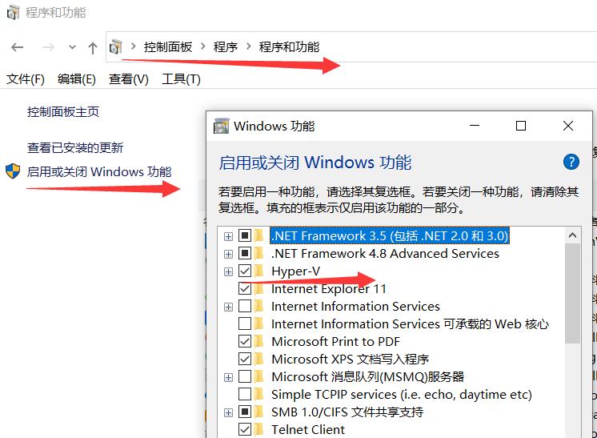This screenshot has height=438, width=597.
Task: Expand the chevron after 控制面板 breadcrumb
Action: (x=203, y=46)
